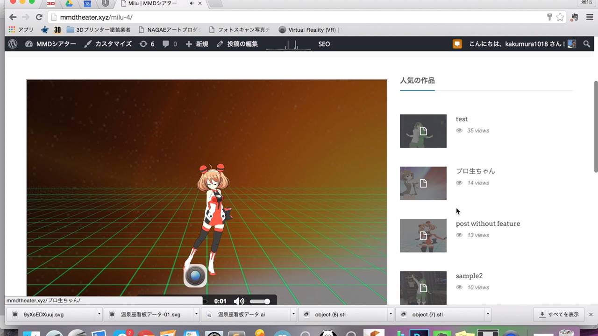Click すべてを表示 to show all downloads
The image size is (598, 336).
(559, 315)
